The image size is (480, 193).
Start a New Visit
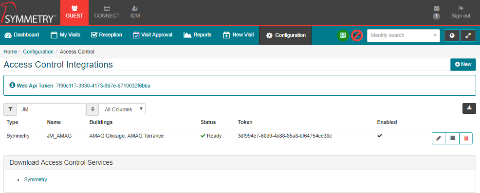pyautogui.click(x=239, y=35)
